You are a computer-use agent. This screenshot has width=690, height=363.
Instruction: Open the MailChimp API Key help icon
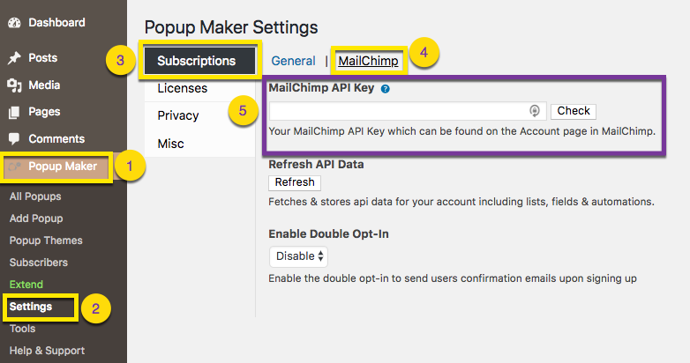click(x=385, y=89)
